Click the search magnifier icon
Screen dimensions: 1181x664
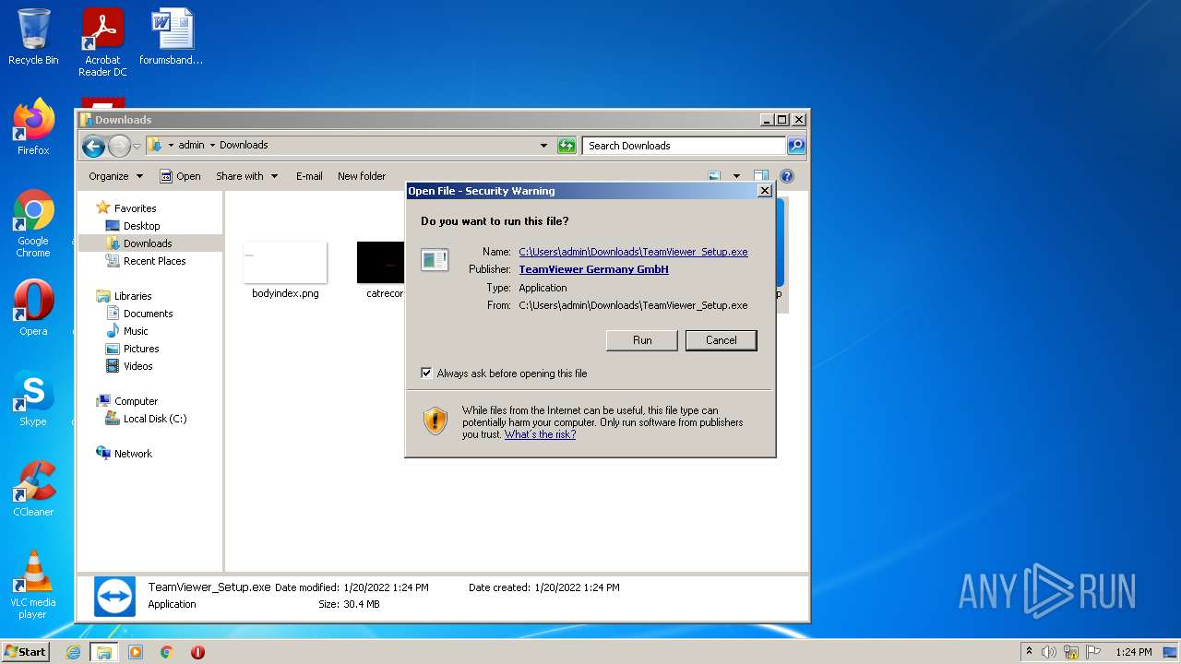tap(796, 146)
